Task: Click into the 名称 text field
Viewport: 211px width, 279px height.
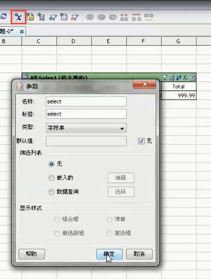Action: (86, 101)
